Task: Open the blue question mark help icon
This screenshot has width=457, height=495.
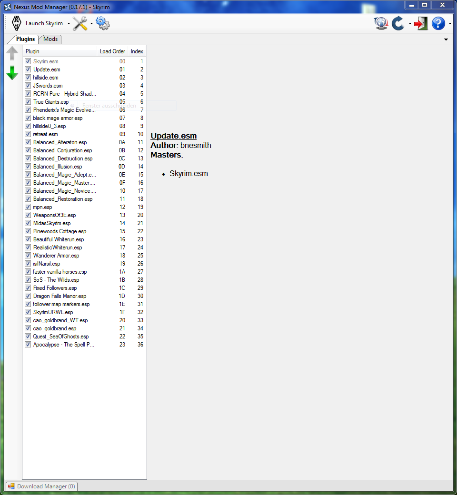Action: tap(438, 23)
